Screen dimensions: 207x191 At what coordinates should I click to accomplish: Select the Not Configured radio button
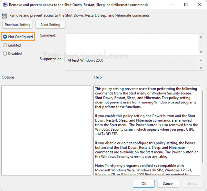(5, 37)
